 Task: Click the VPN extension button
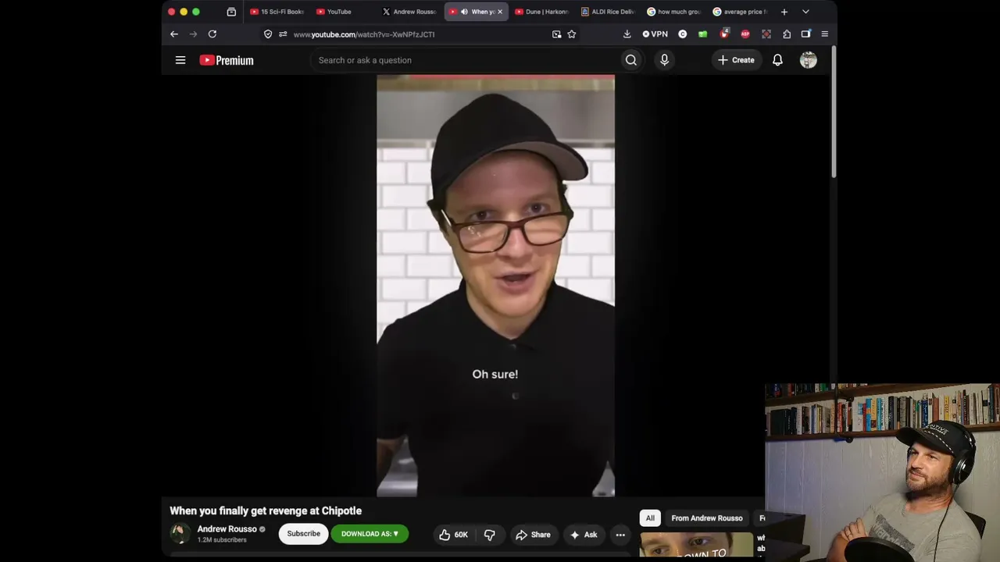pyautogui.click(x=655, y=34)
